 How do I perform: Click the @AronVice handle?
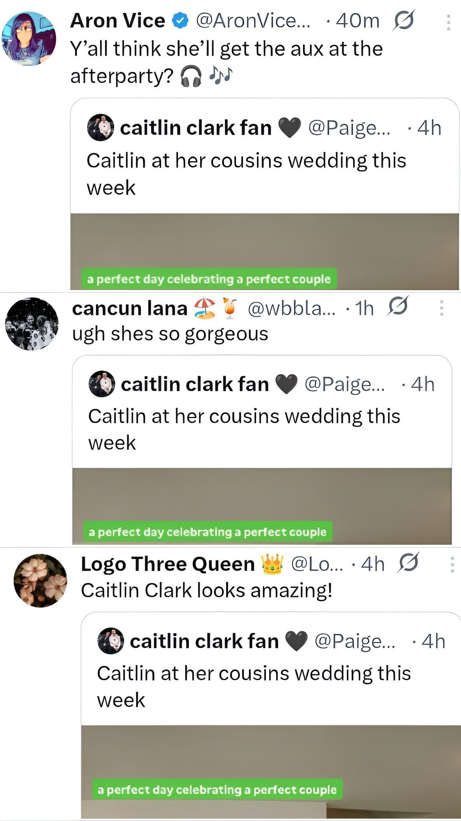coord(253,21)
